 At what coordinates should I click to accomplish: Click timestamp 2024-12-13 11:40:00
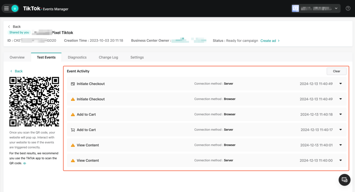pyautogui.click(x=316, y=161)
